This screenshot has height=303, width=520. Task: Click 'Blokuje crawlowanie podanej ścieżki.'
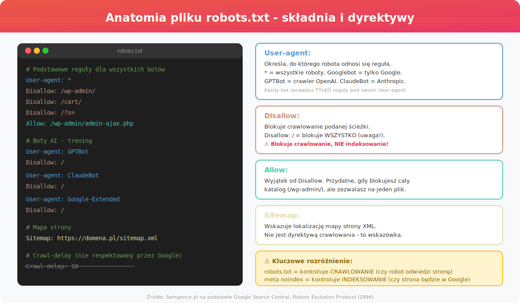click(317, 127)
